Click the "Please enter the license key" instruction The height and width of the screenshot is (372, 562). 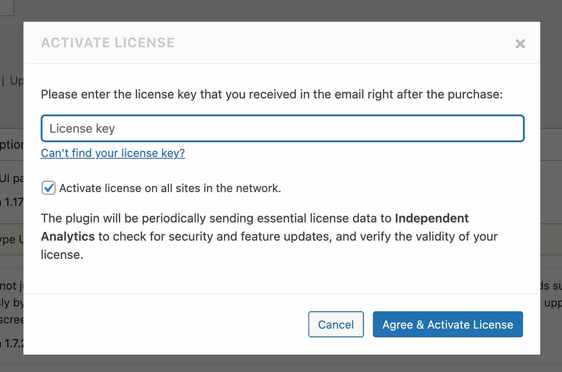click(272, 94)
